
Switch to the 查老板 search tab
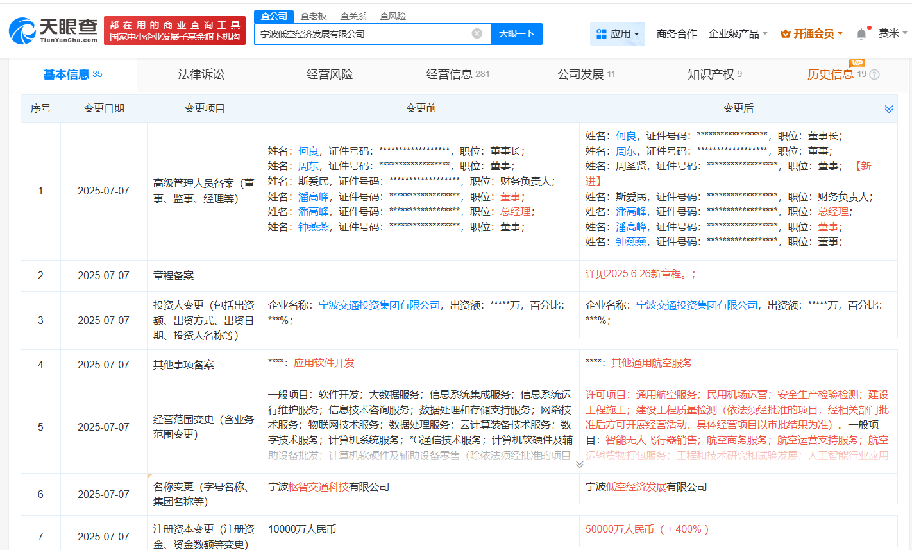pyautogui.click(x=314, y=16)
